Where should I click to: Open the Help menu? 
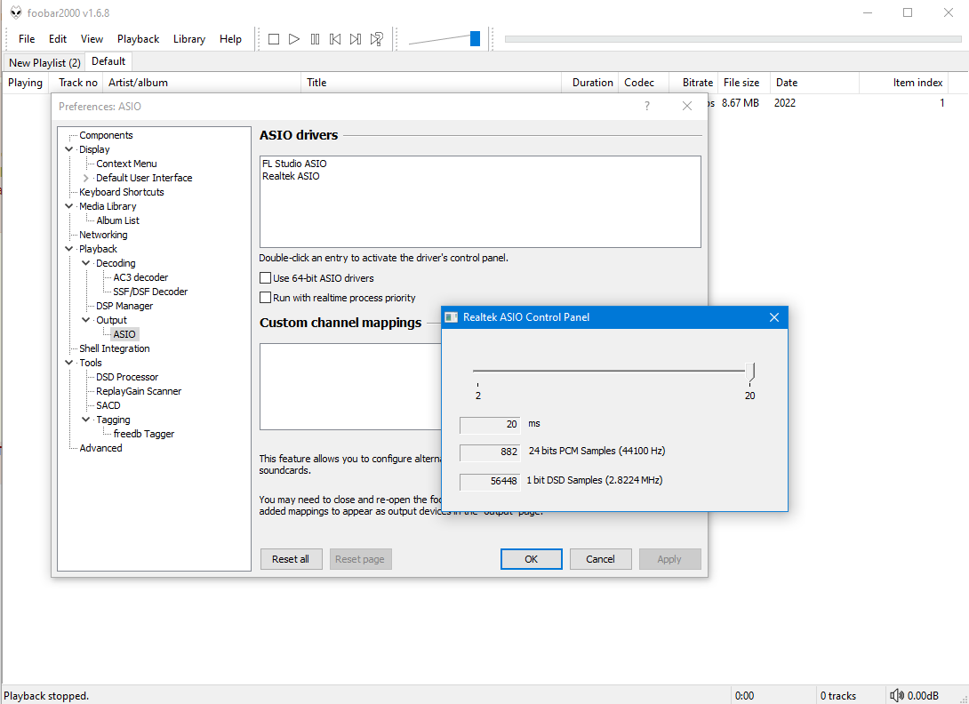(230, 39)
